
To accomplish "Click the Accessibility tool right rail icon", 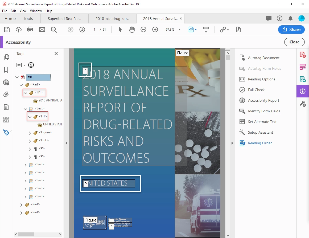I will pos(303,91).
